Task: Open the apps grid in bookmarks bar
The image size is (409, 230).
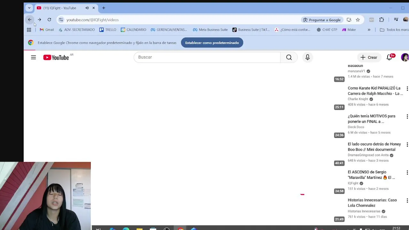Action: pyautogui.click(x=29, y=30)
